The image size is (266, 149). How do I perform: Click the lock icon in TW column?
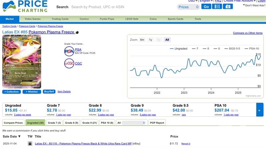tap(30, 144)
